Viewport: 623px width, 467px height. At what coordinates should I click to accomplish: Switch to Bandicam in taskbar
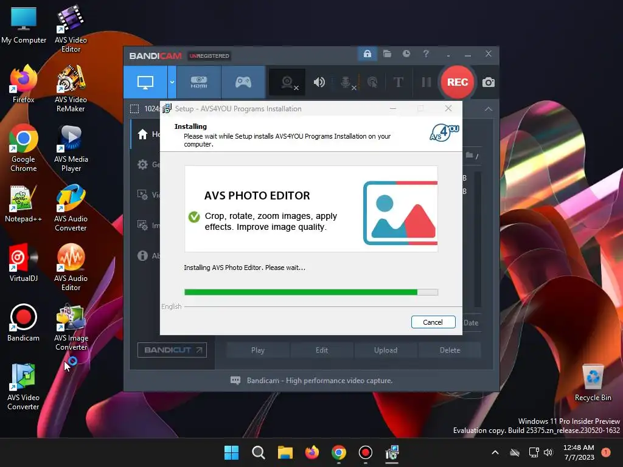point(365,452)
